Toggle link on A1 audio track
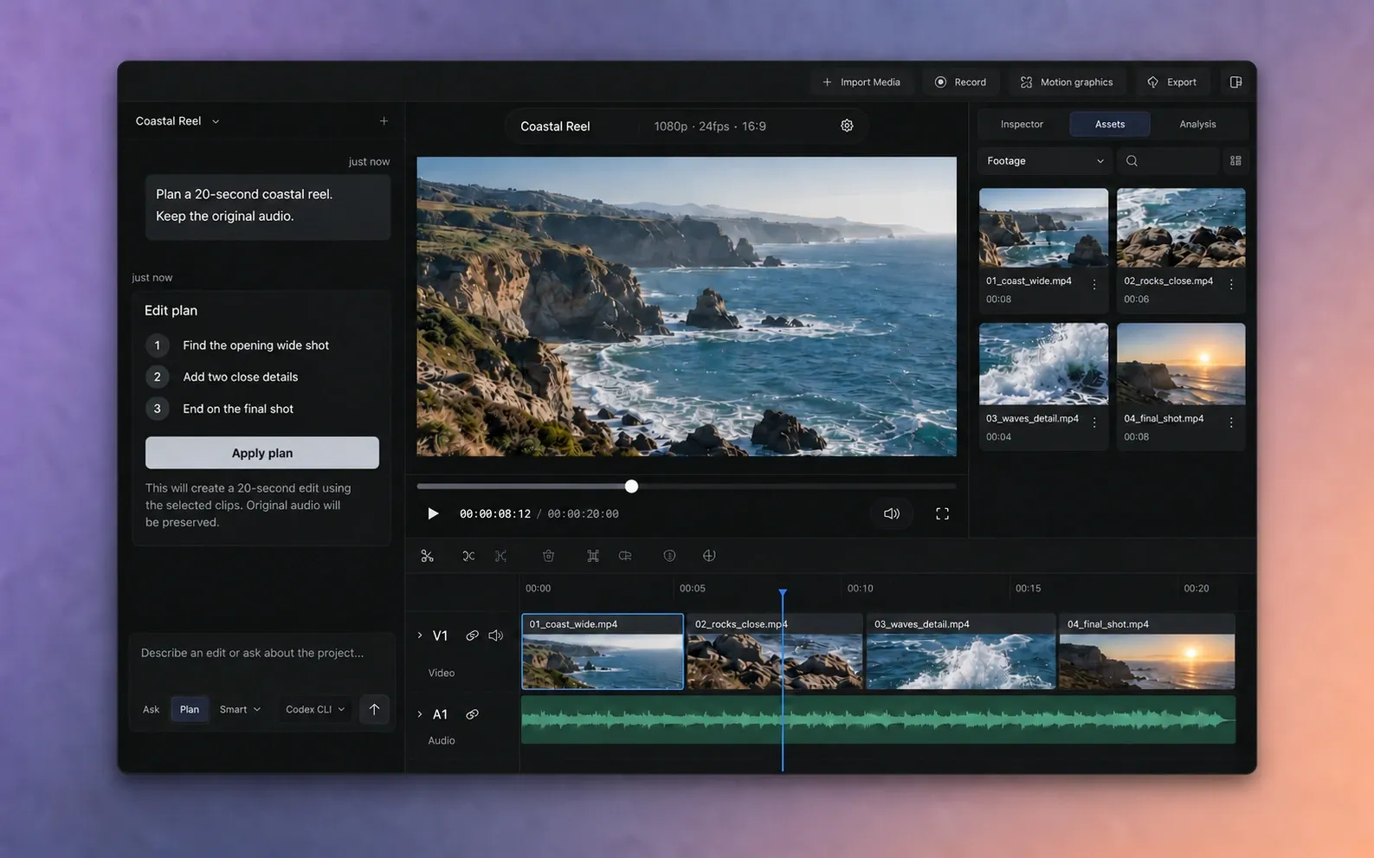 point(472,714)
